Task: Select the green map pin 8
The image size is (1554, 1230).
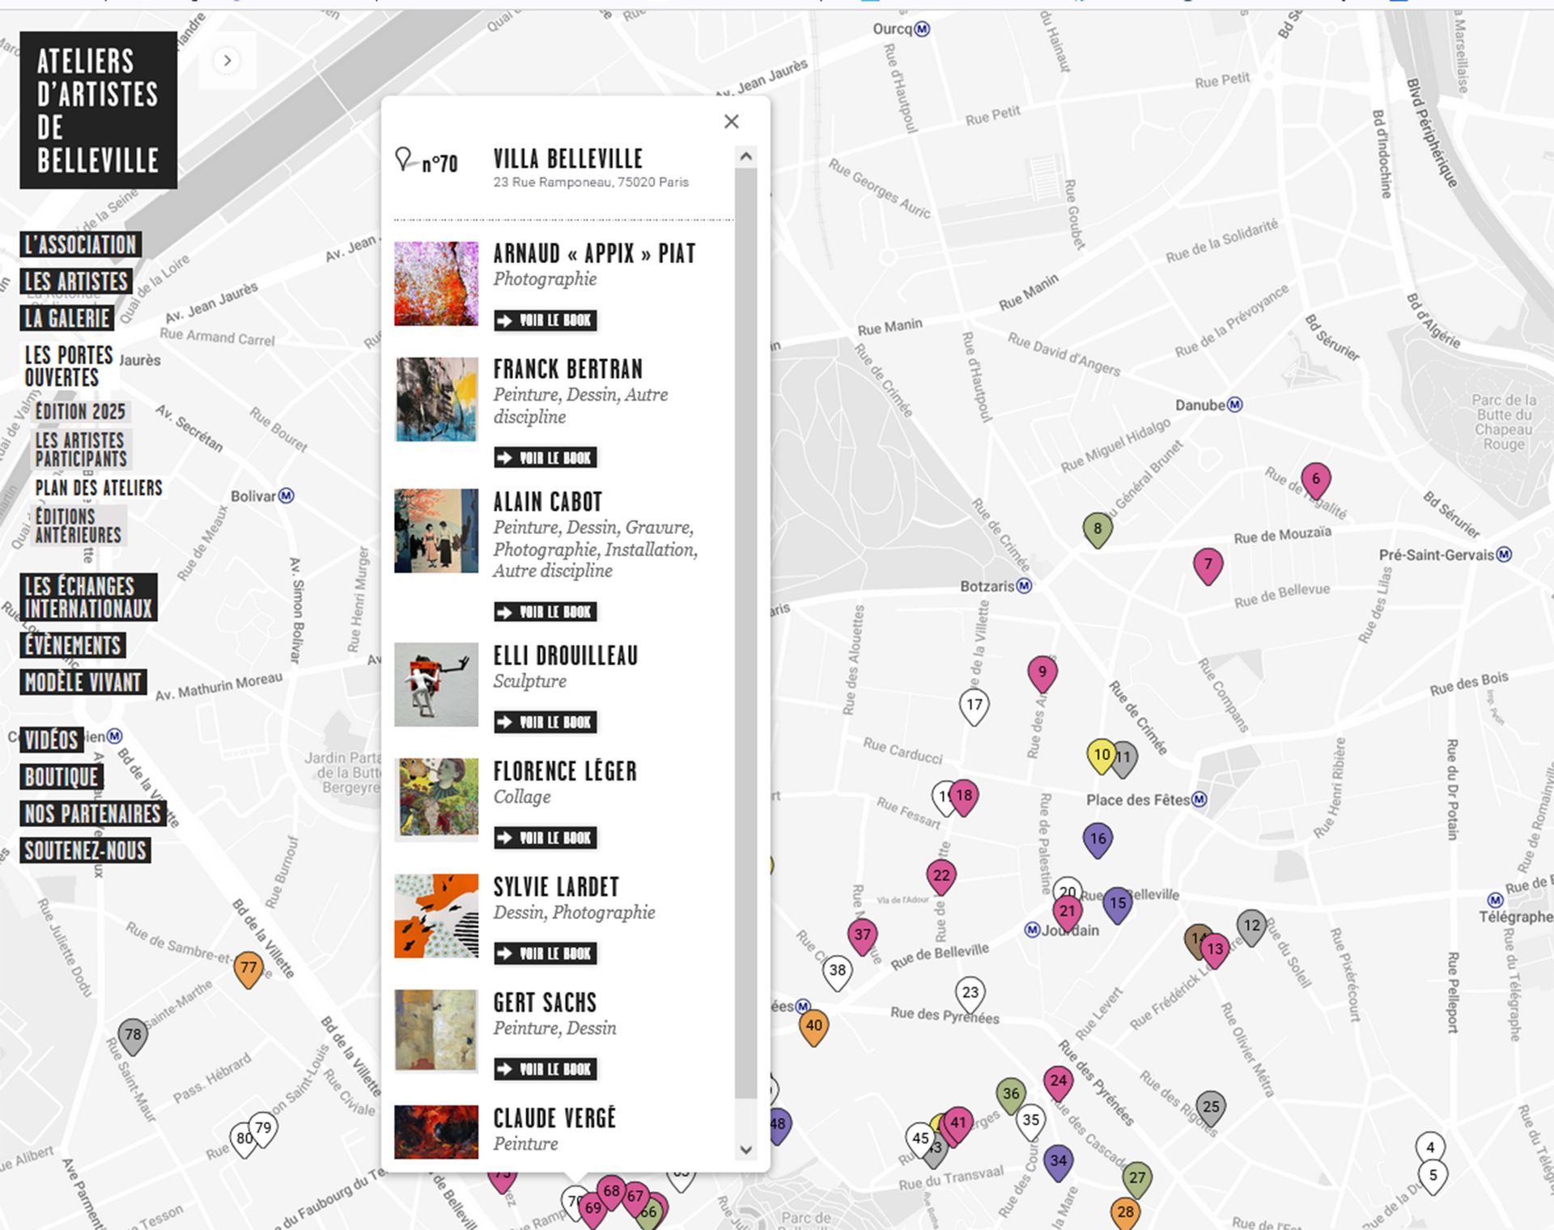Action: click(x=1098, y=529)
